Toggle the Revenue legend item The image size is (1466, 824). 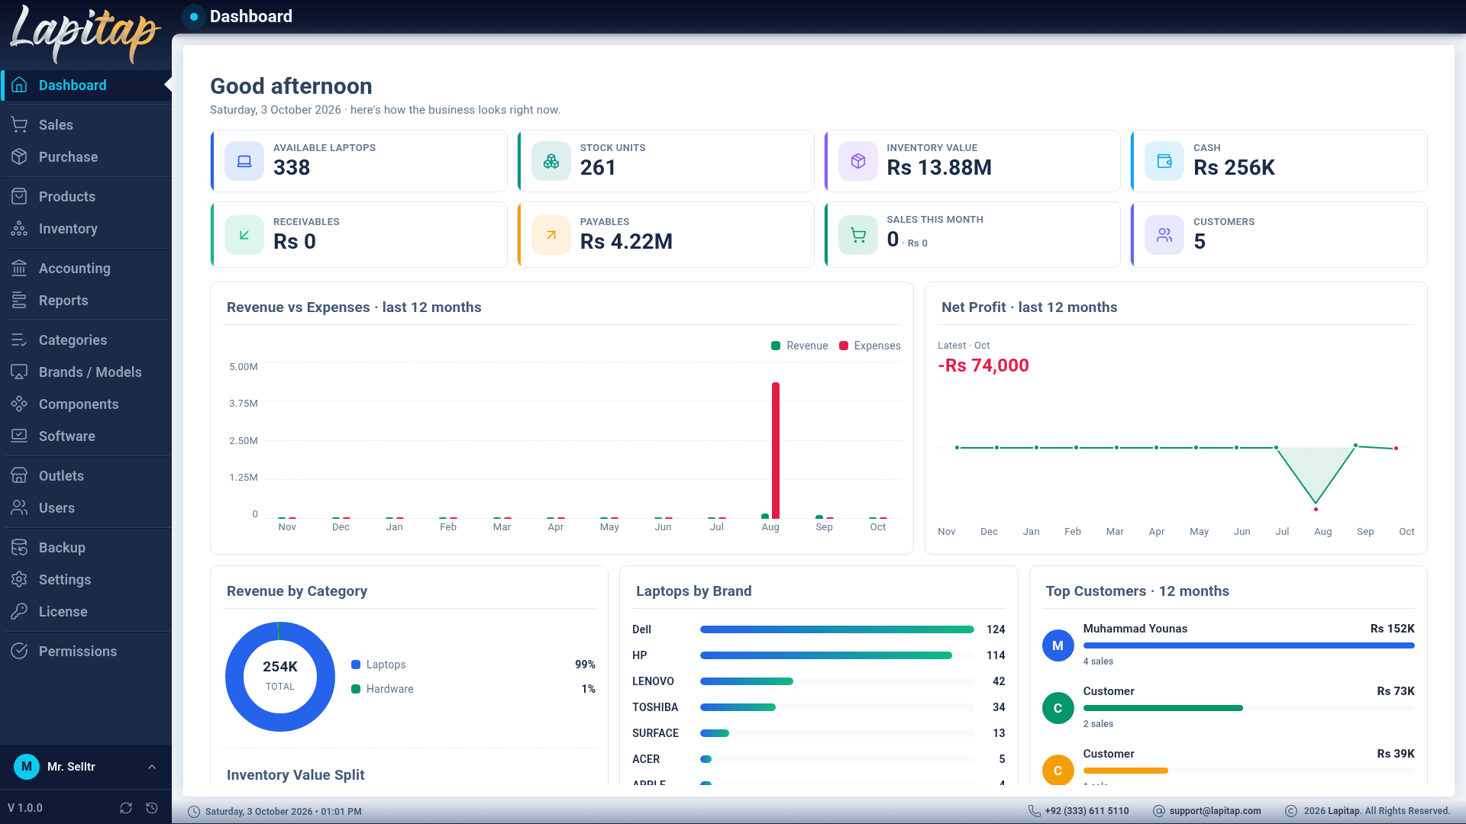(799, 346)
